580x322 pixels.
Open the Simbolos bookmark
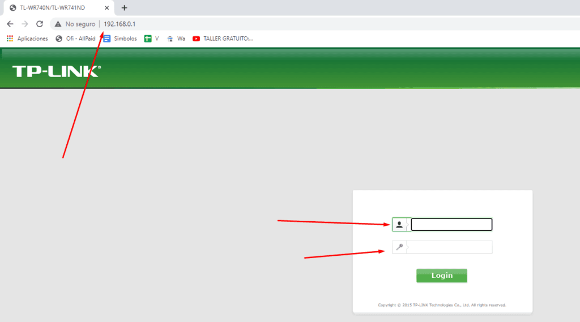(x=120, y=38)
